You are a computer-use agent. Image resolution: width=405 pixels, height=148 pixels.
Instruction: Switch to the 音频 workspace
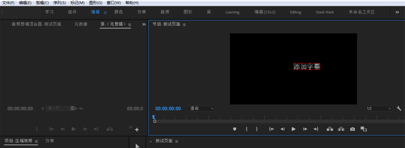point(165,12)
